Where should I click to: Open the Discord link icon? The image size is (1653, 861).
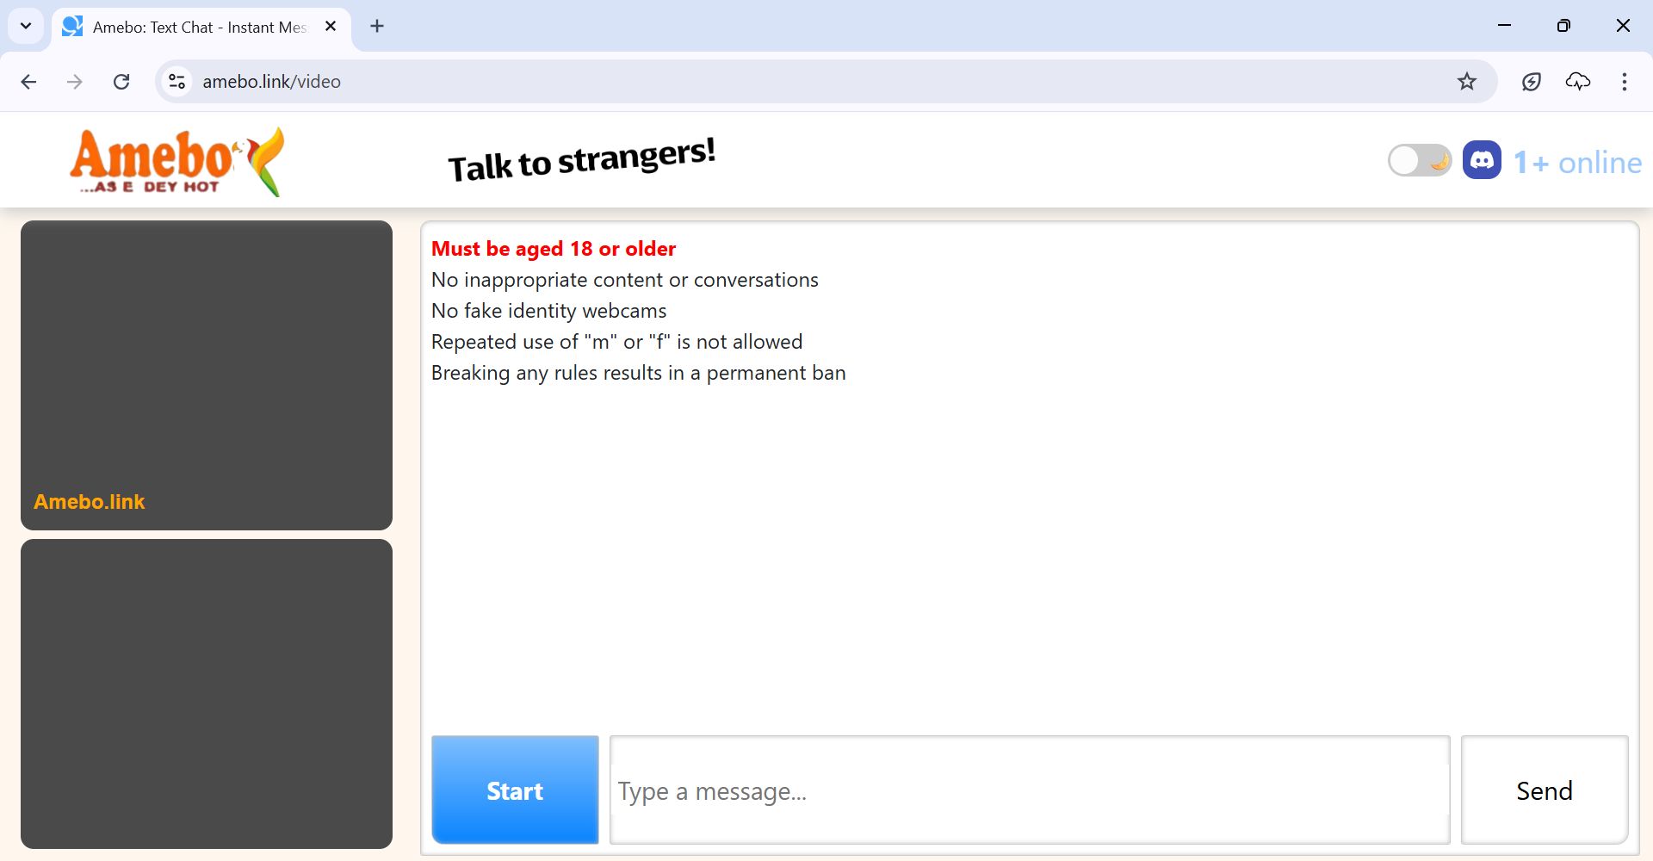[1482, 160]
